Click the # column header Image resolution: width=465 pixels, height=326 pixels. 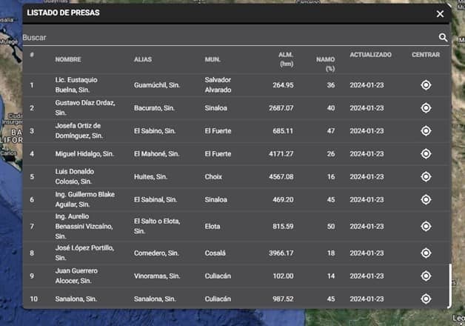(32, 55)
